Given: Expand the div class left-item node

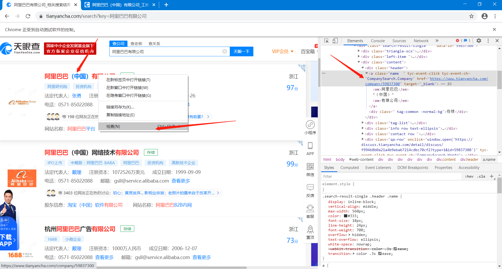Looking at the screenshot, I should click(359, 57).
